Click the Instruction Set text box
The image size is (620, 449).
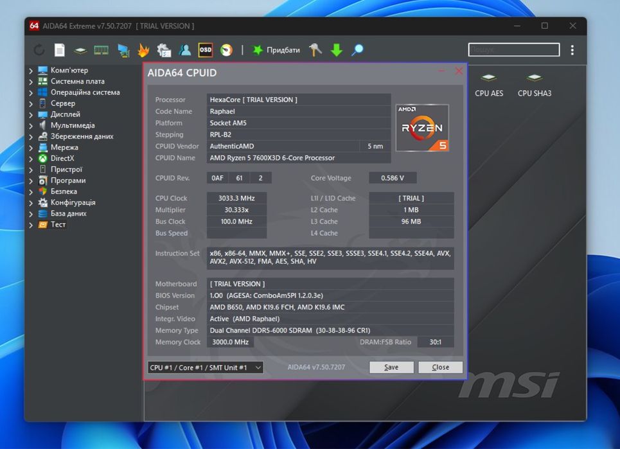pos(330,258)
